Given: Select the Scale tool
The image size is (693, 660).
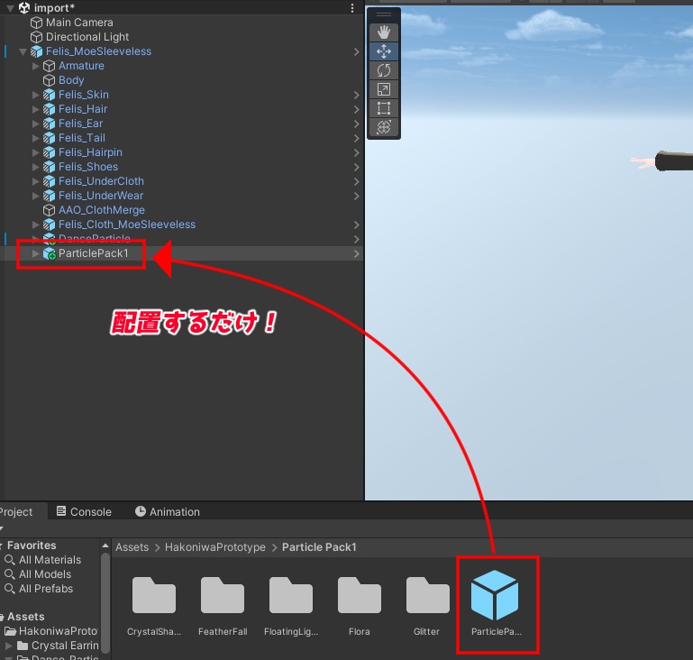Looking at the screenshot, I should click(384, 89).
